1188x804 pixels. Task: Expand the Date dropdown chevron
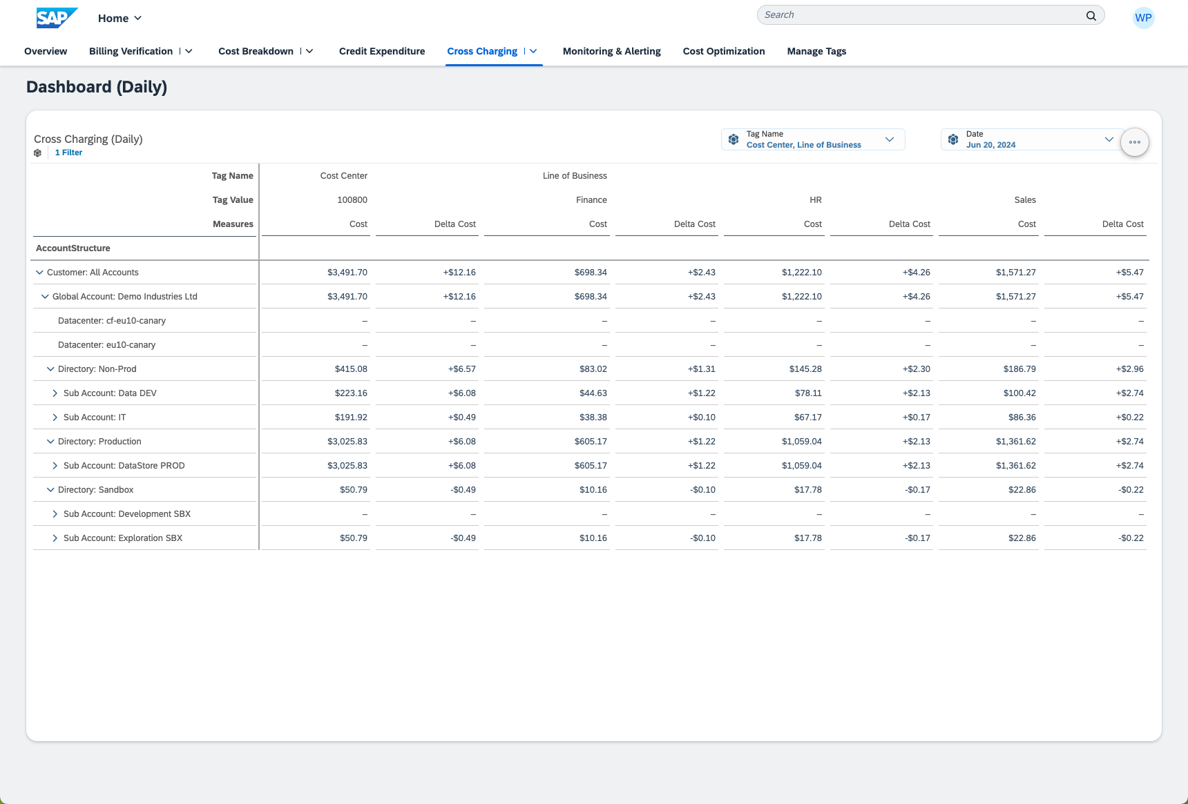click(1109, 139)
